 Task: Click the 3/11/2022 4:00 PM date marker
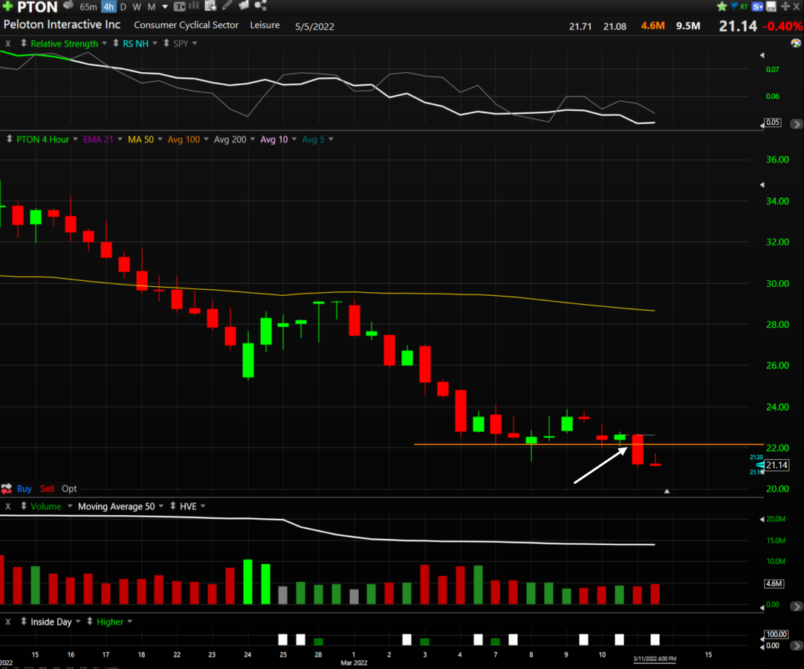(655, 659)
